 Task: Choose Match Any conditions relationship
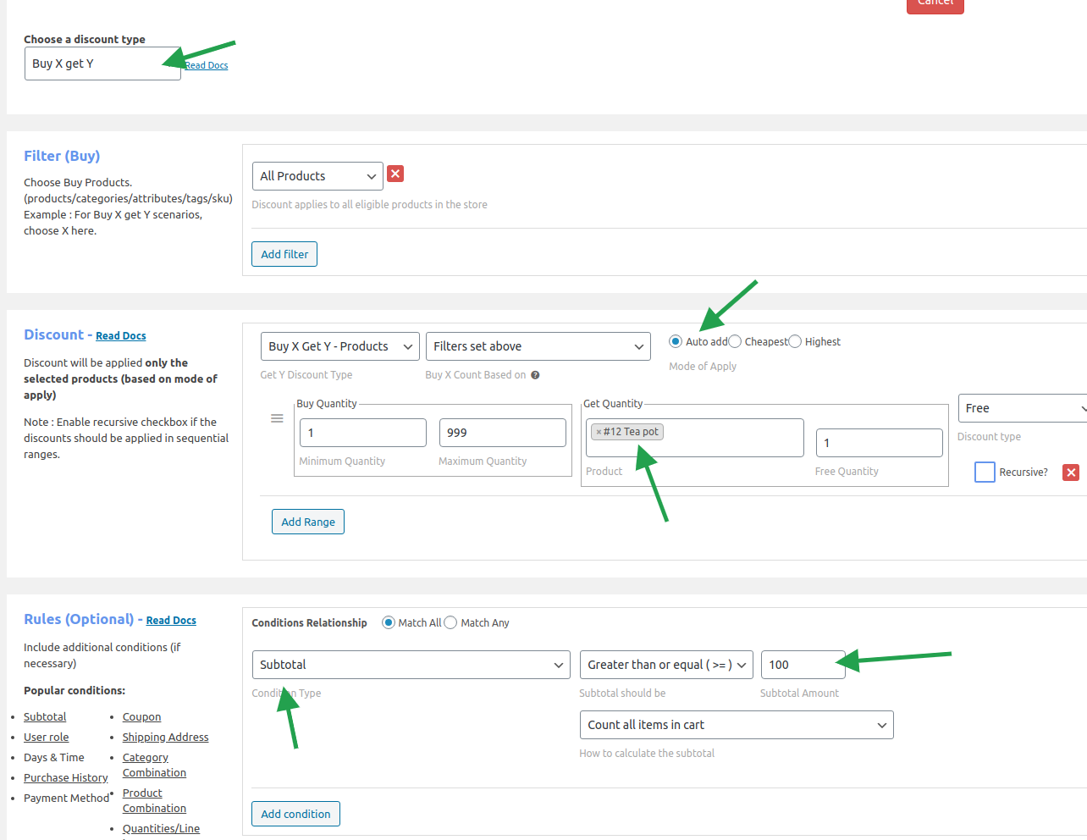450,623
